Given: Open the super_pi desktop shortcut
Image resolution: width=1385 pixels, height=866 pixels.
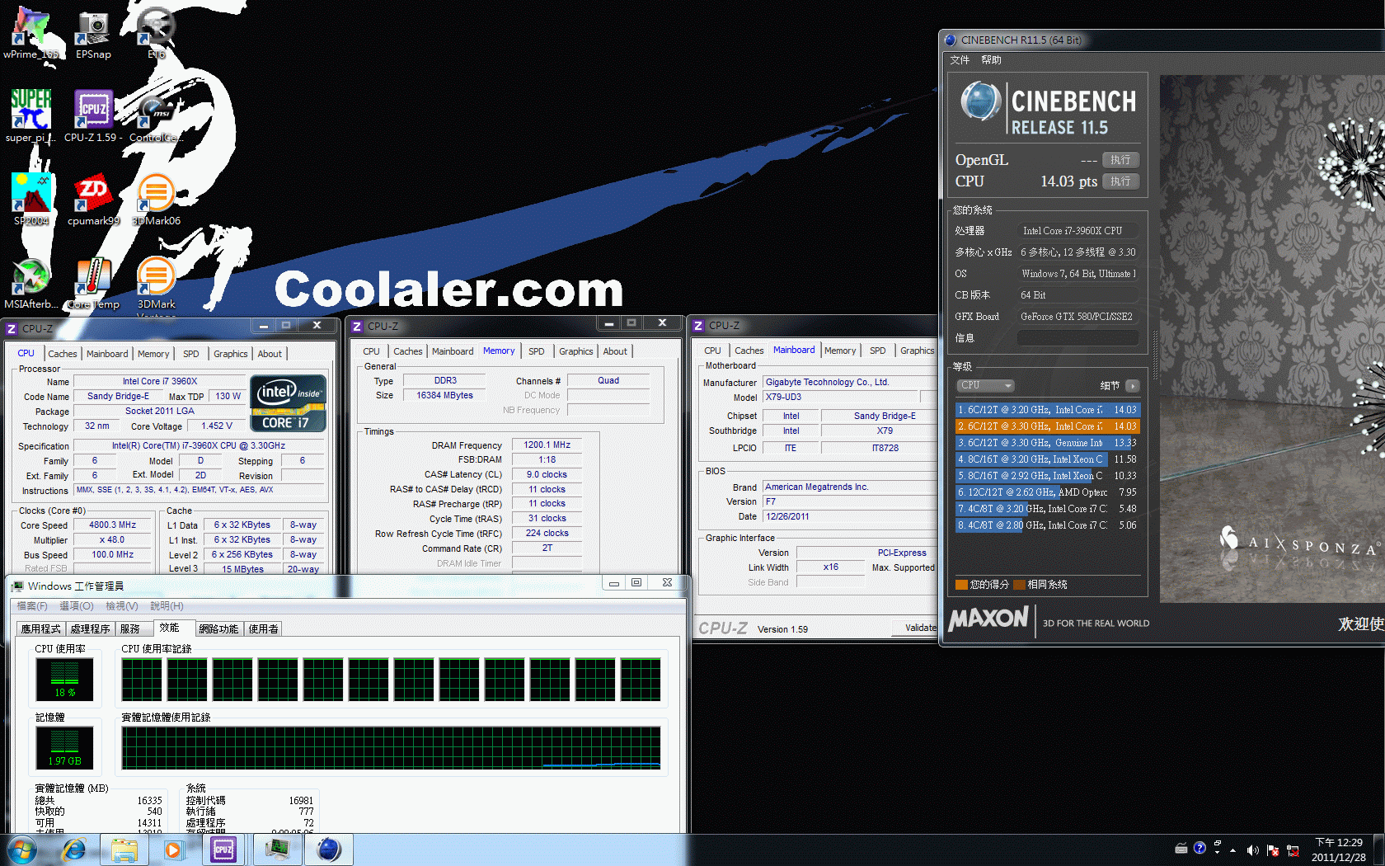Looking at the screenshot, I should tap(31, 115).
